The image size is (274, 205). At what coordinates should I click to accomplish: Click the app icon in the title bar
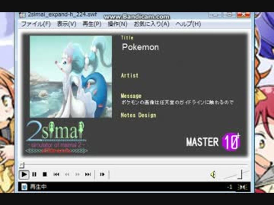click(22, 15)
